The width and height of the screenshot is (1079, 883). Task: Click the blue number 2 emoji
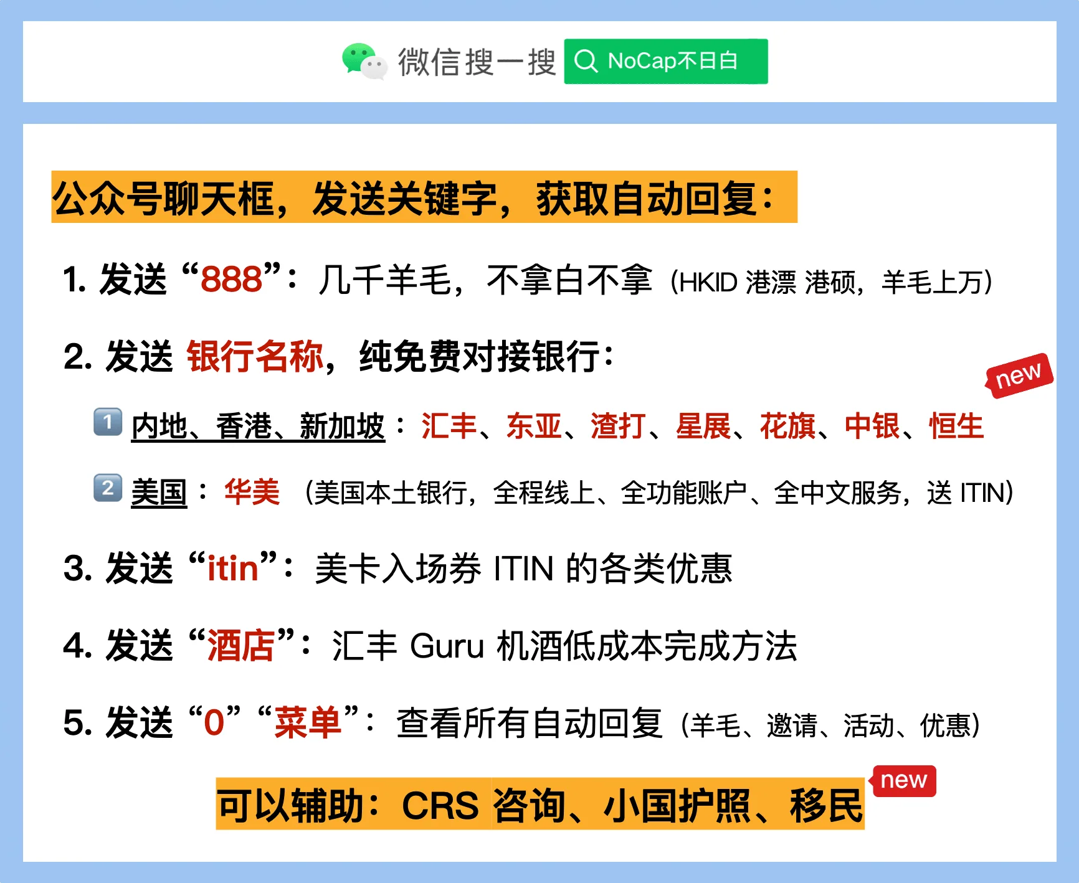click(x=108, y=488)
